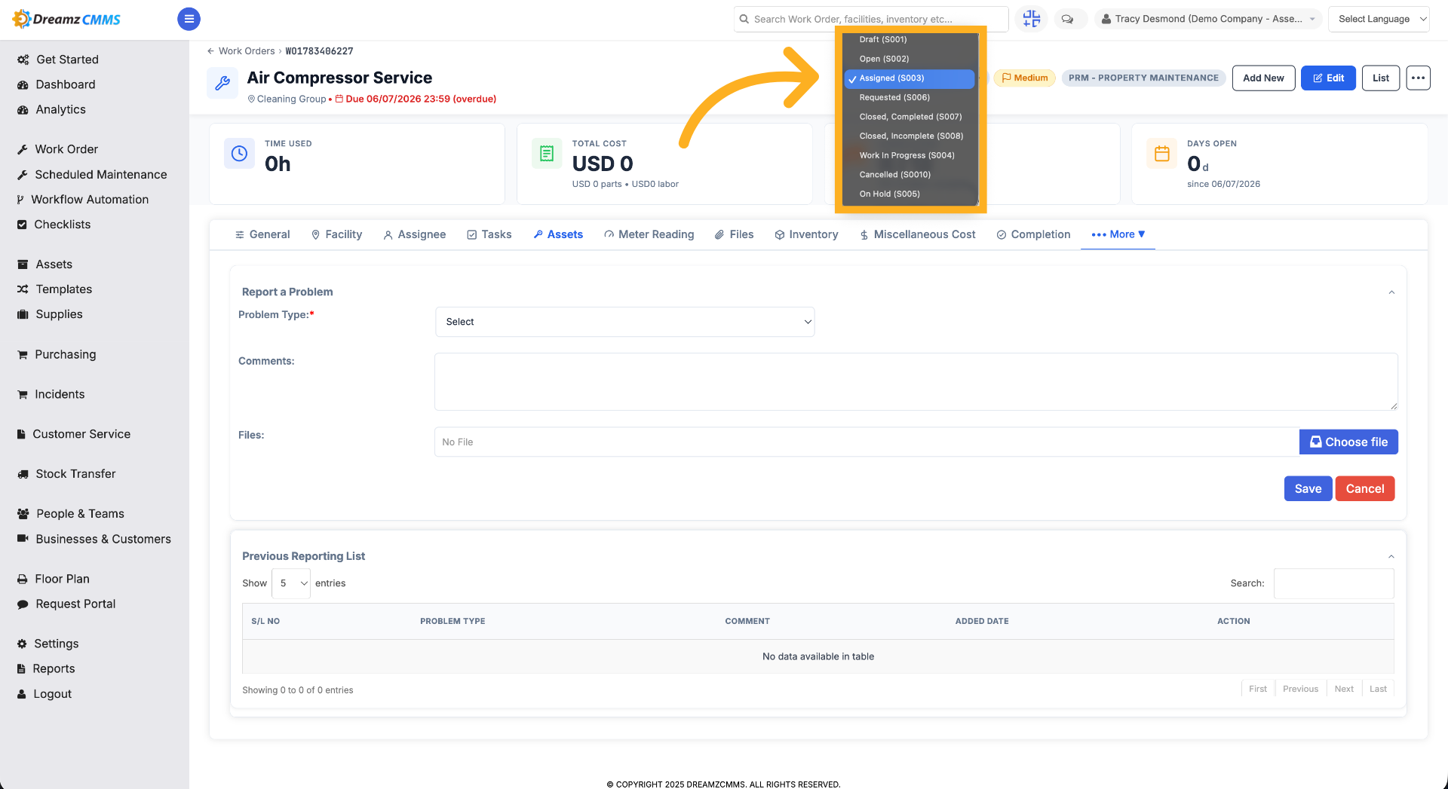
Task: Switch to the General tab
Action: [262, 234]
